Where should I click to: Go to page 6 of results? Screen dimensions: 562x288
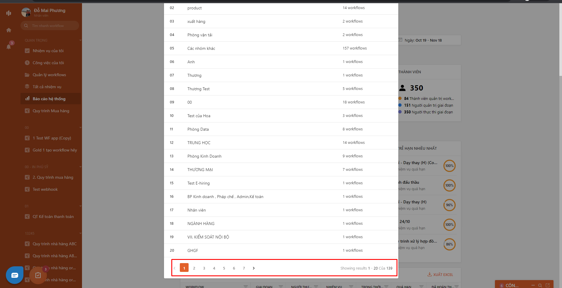pyautogui.click(x=234, y=268)
